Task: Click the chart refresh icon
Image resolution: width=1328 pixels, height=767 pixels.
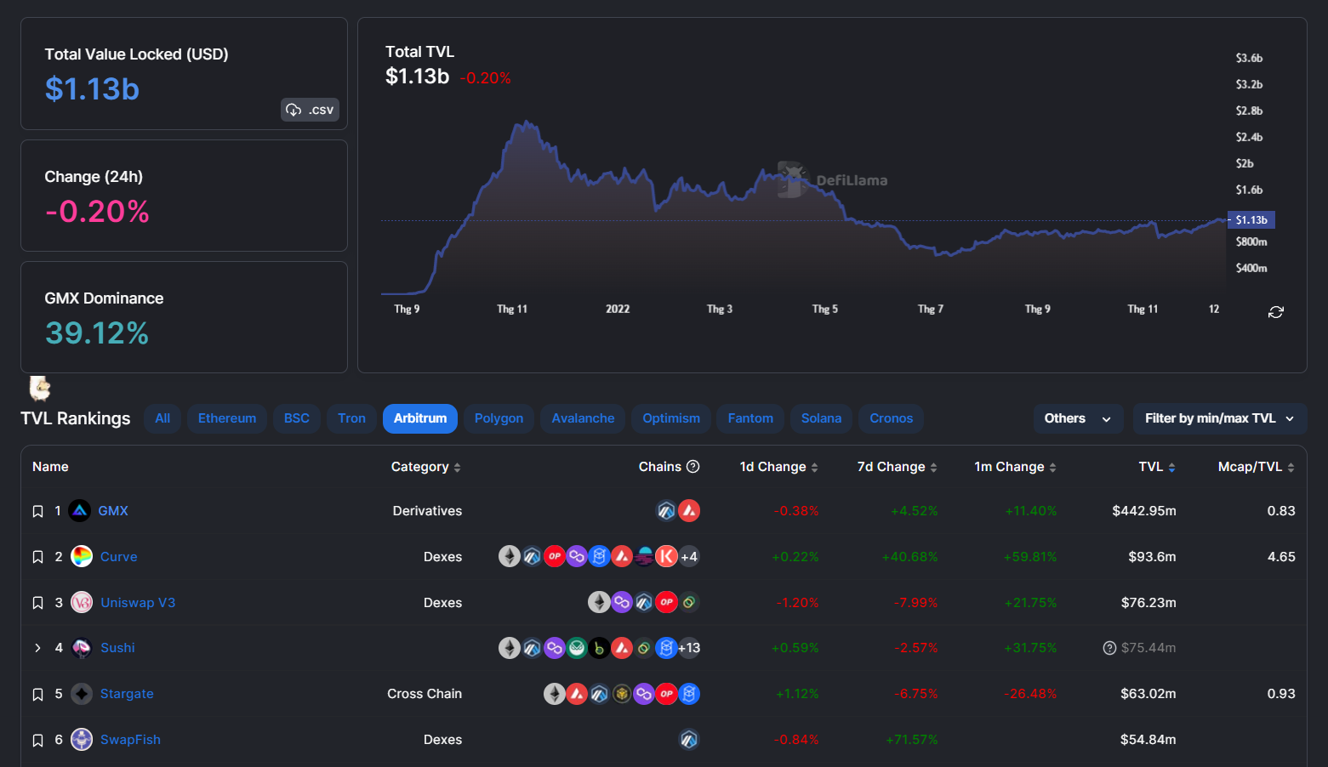Action: (x=1276, y=312)
